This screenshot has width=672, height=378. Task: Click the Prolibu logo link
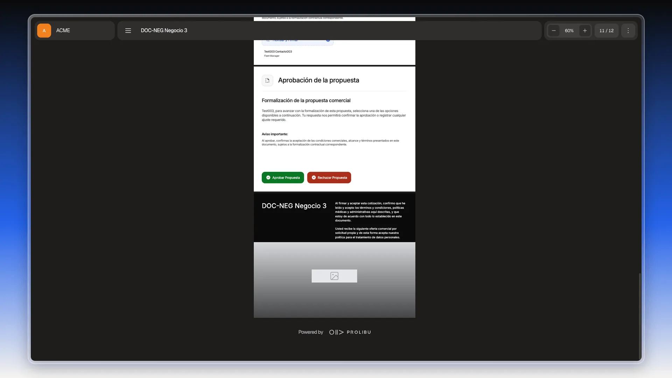pos(350,332)
